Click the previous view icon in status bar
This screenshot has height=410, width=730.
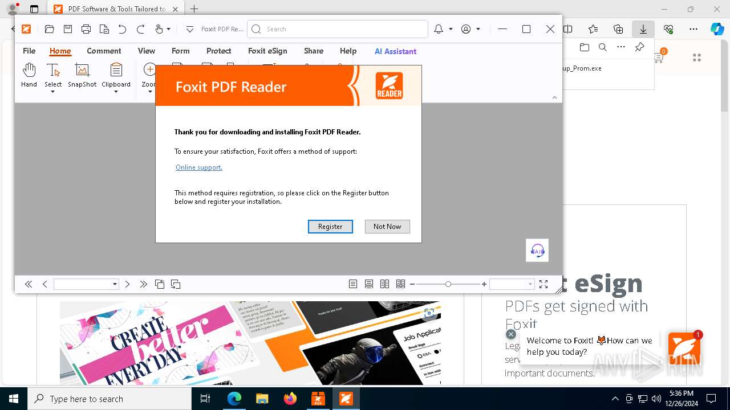click(160, 284)
